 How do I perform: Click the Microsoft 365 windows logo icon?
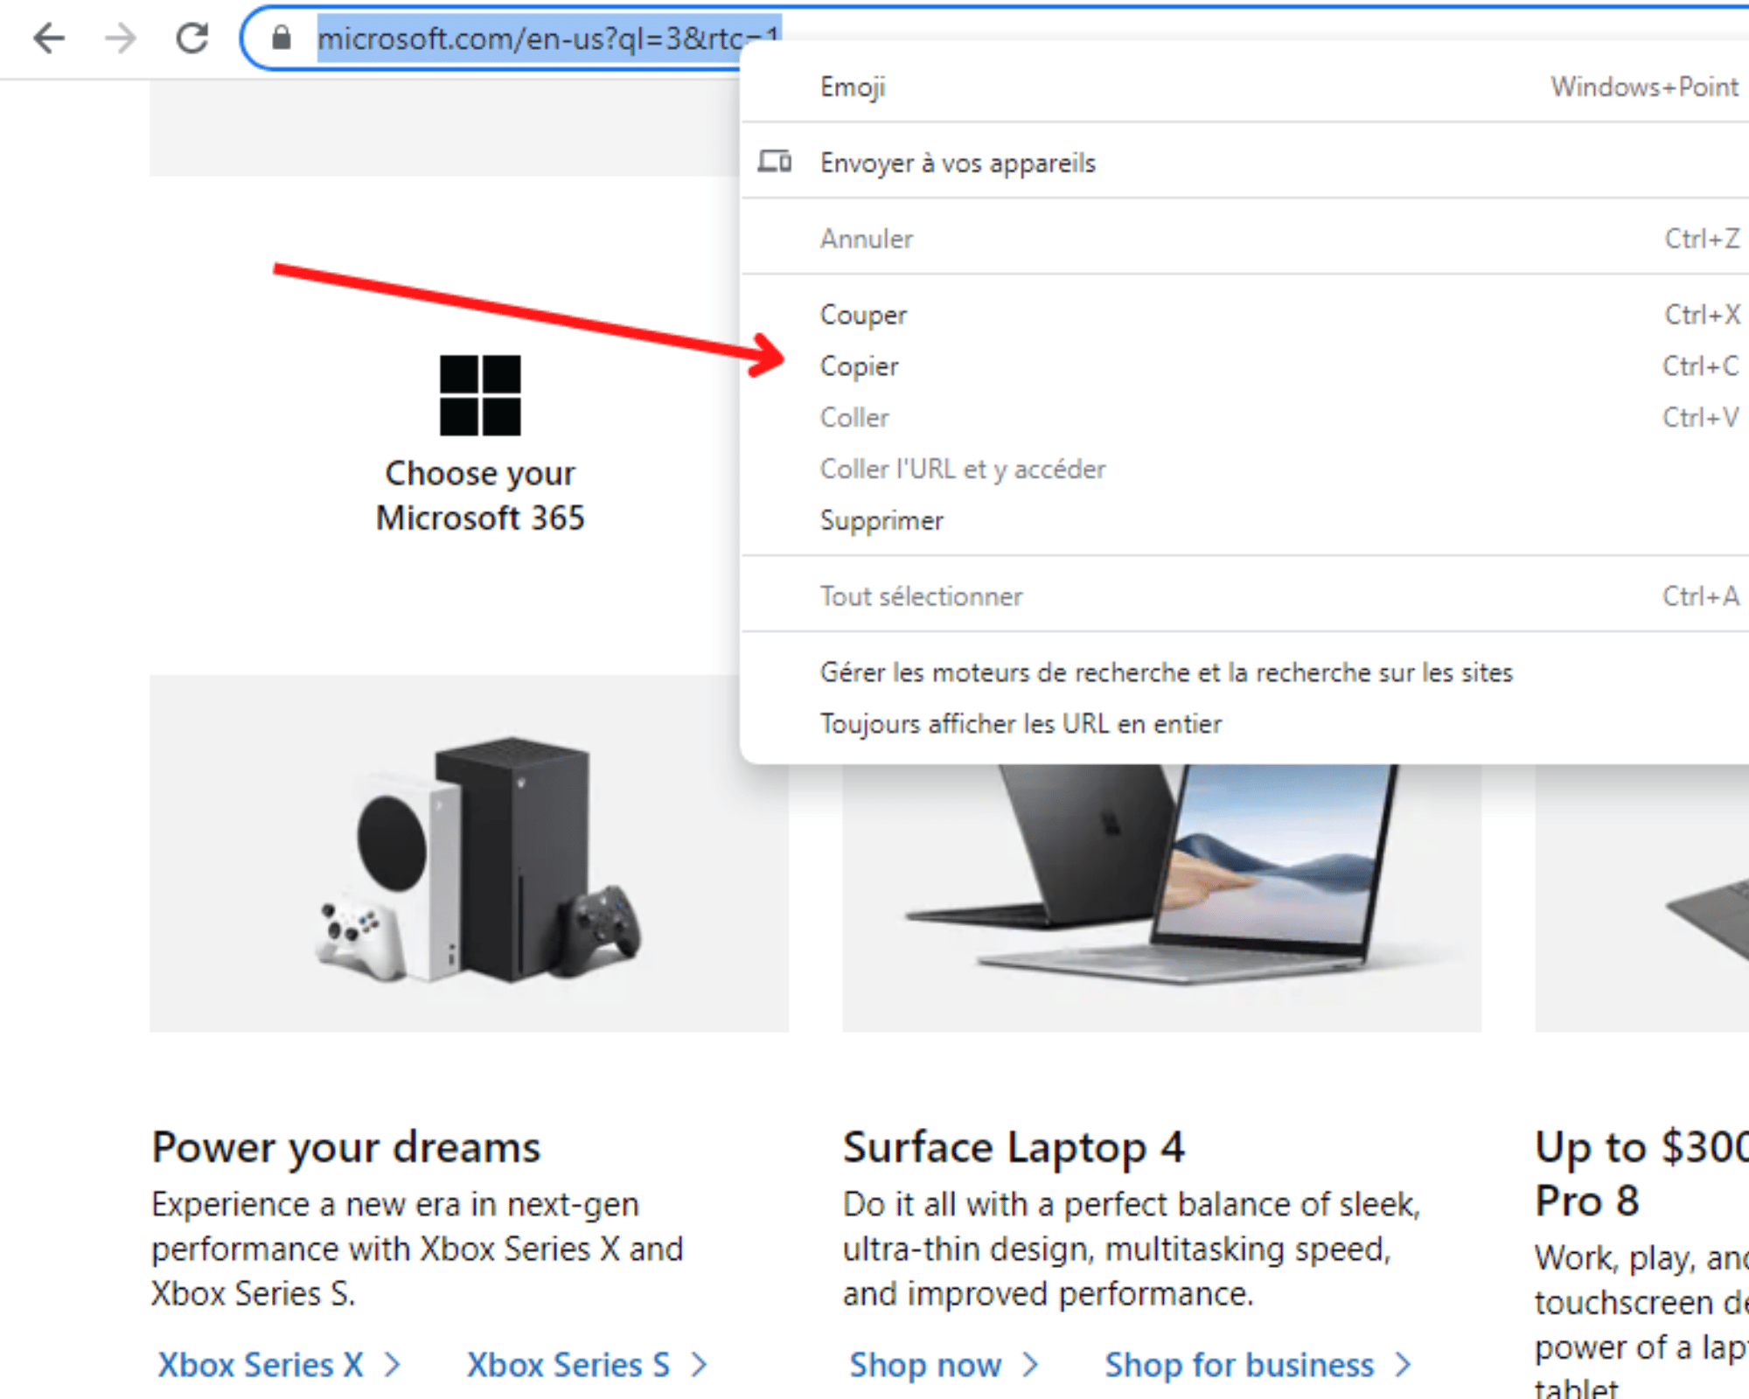480,395
